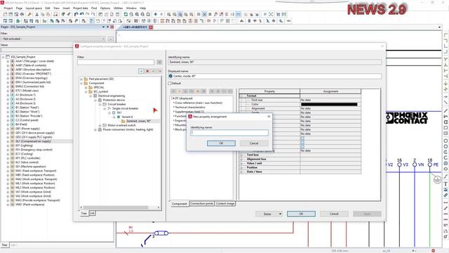Click the black Color assignment swatch
Image resolution: width=449 pixels, height=253 pixels.
[x=329, y=105]
